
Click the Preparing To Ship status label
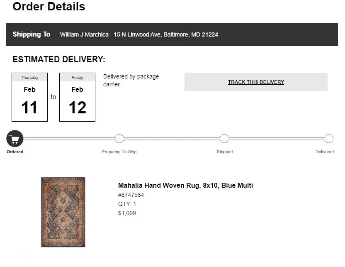coord(119,152)
